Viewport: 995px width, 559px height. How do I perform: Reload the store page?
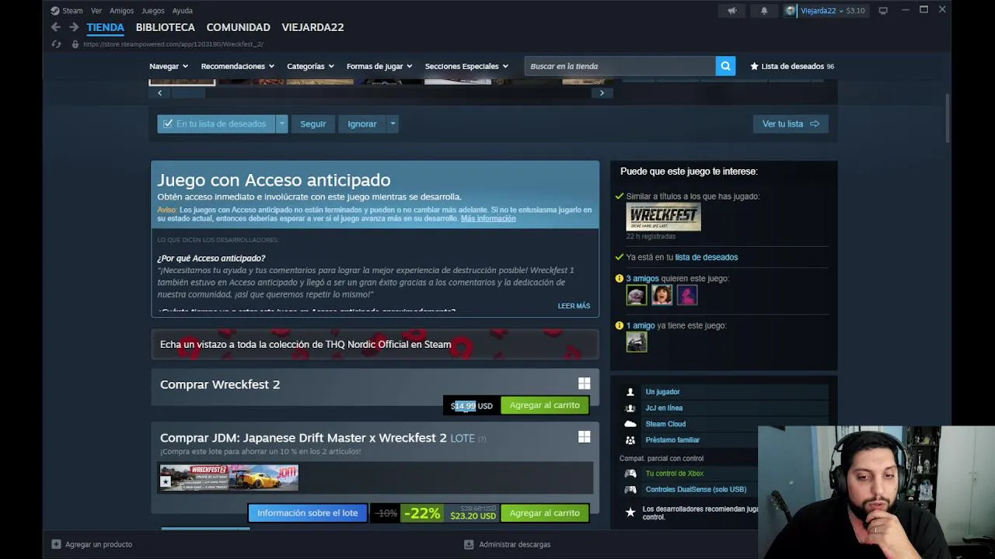(x=56, y=44)
